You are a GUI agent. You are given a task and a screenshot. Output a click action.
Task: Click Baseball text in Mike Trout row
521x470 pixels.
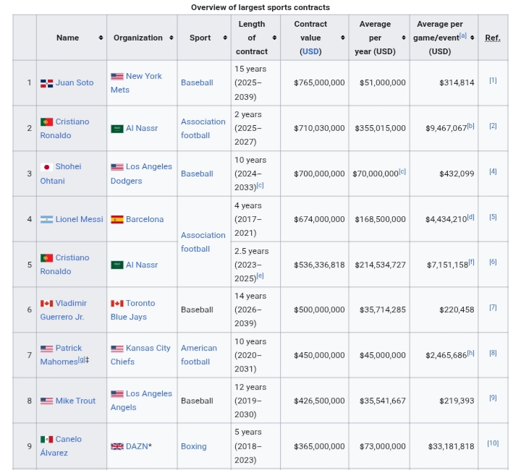click(197, 401)
